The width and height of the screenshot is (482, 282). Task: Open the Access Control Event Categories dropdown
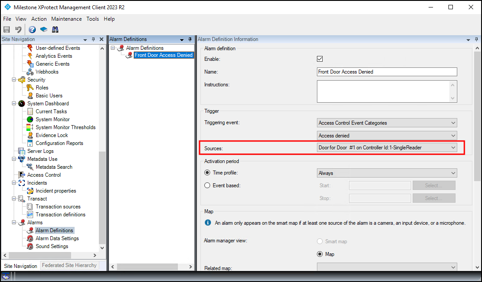click(x=387, y=123)
